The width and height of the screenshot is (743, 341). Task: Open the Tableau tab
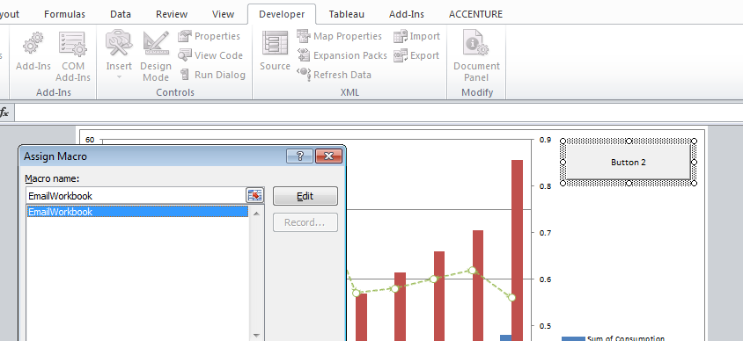tap(346, 14)
